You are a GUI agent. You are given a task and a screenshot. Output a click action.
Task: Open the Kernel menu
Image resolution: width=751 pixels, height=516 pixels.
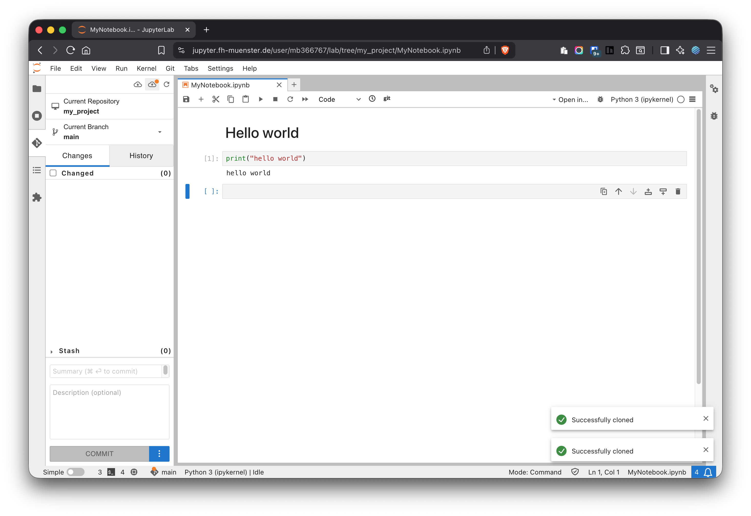click(147, 69)
